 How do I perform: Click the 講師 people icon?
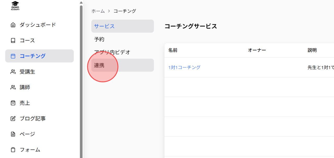13,87
